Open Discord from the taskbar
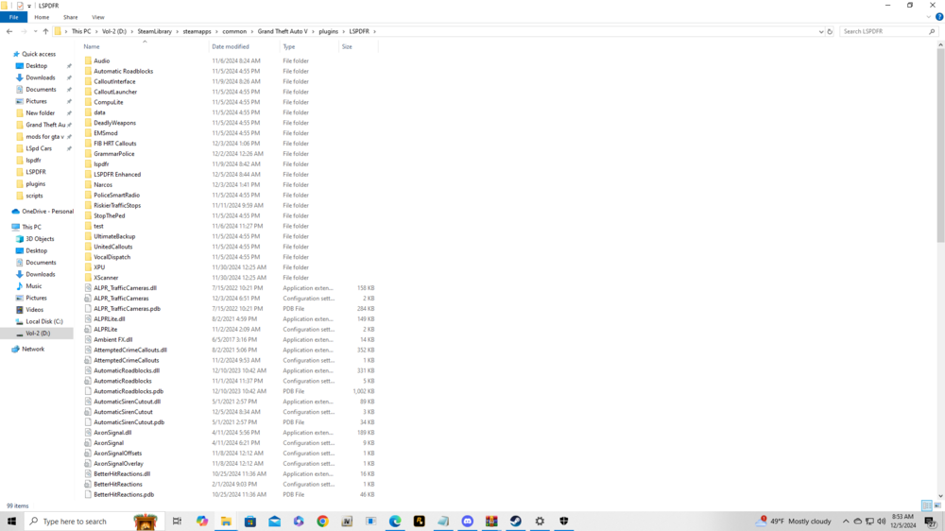 pos(467,522)
